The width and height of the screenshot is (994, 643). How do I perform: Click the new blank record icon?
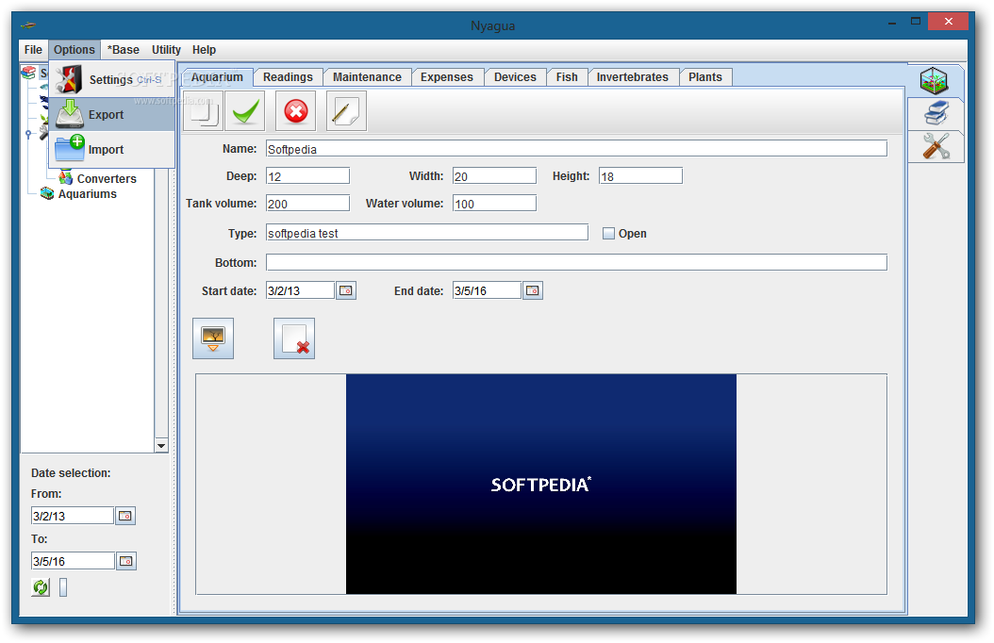click(204, 111)
